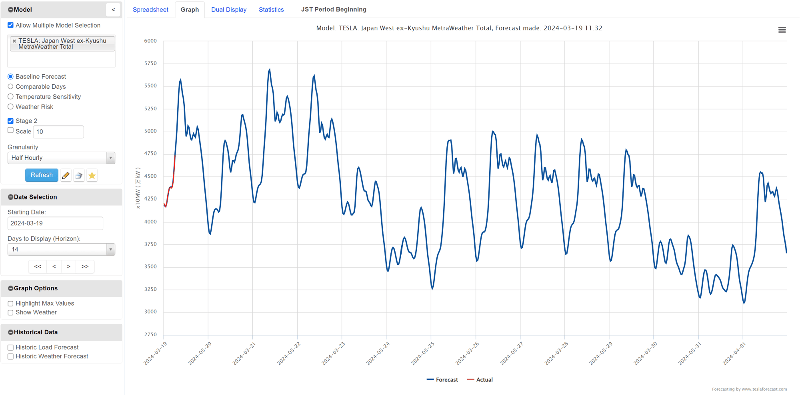This screenshot has height=397, width=800.
Task: Click the Refresh button
Action: [42, 175]
